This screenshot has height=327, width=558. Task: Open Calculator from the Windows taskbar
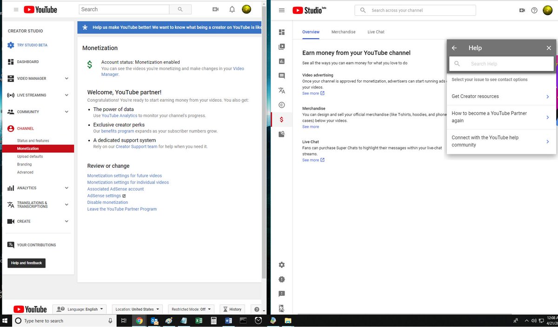213,320
